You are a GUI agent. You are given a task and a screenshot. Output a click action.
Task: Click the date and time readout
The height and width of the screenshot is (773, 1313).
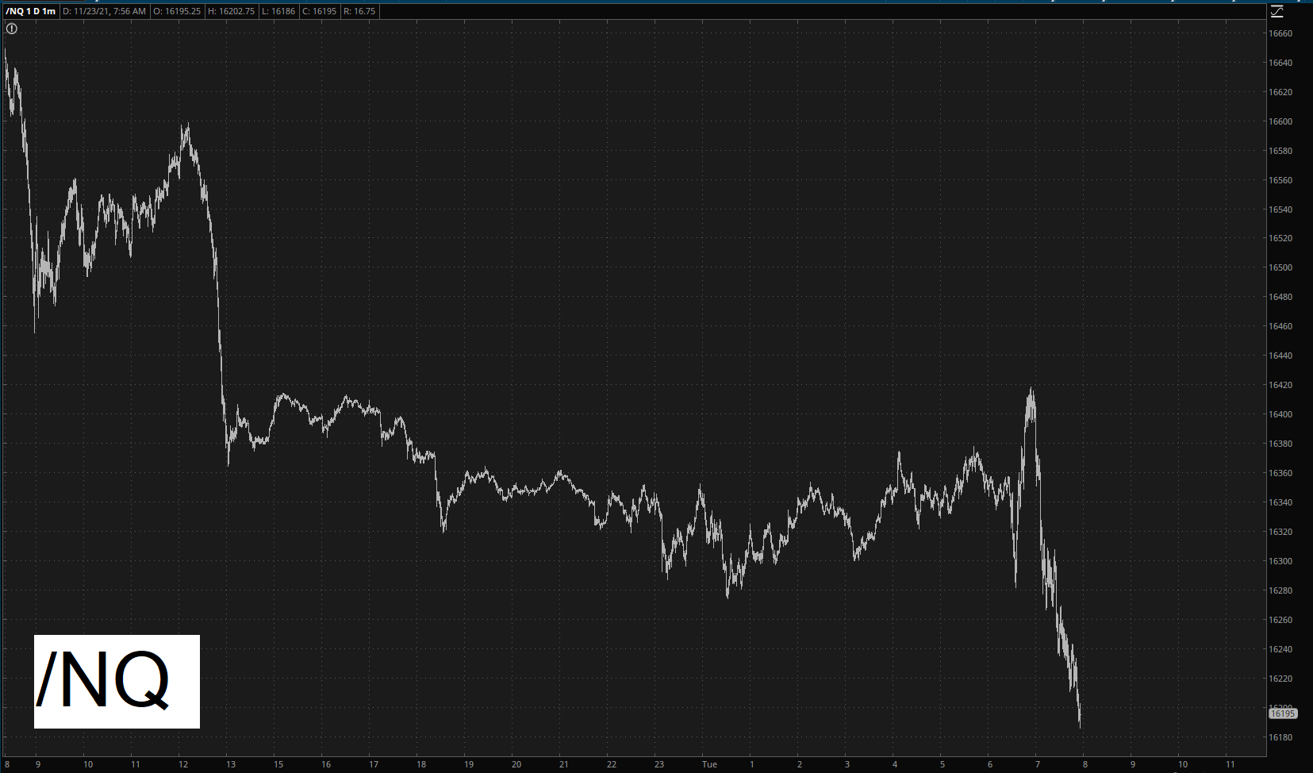(x=104, y=11)
